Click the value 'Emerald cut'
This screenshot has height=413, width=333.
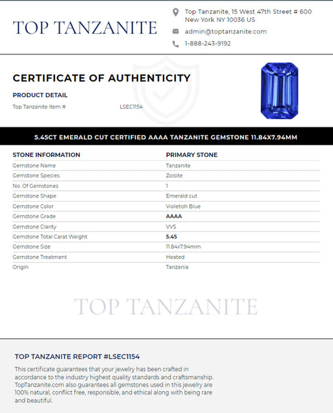point(181,196)
